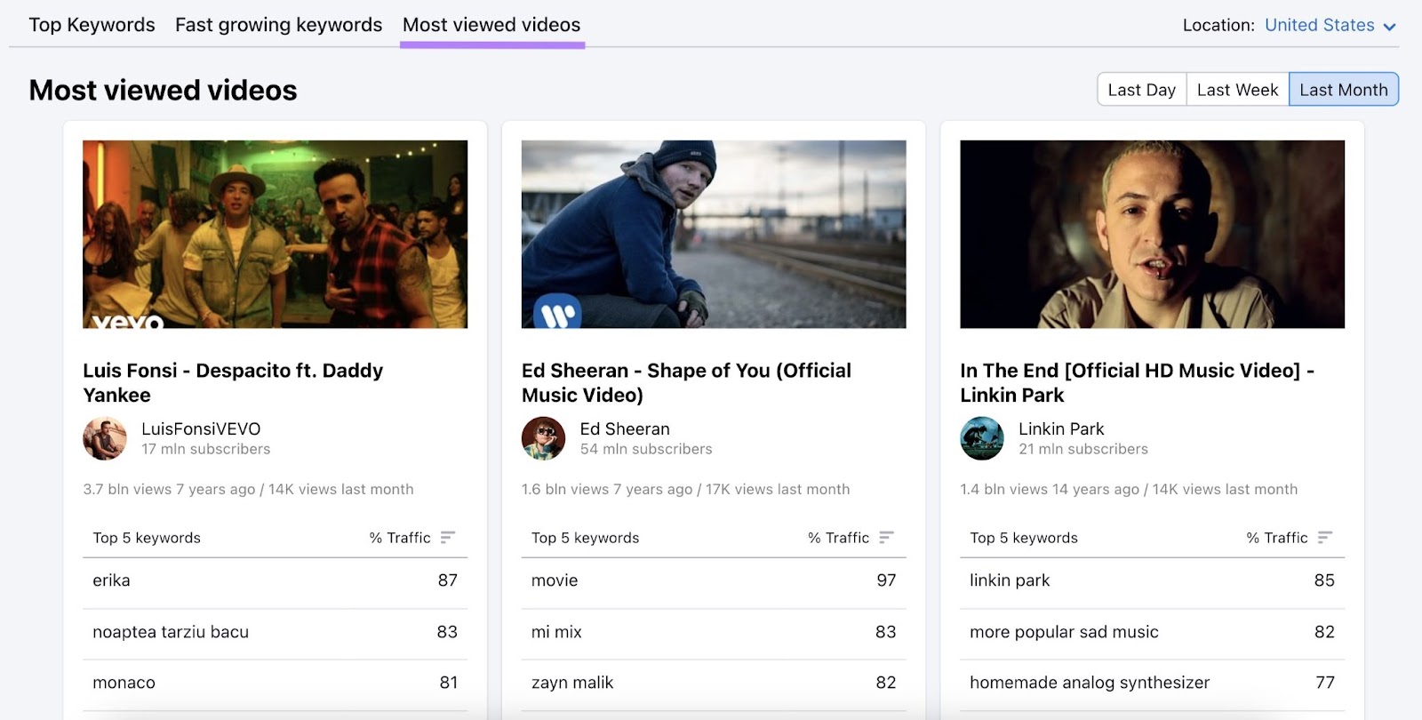Click the sort icon in Shape of You's traffic column

[x=886, y=538]
